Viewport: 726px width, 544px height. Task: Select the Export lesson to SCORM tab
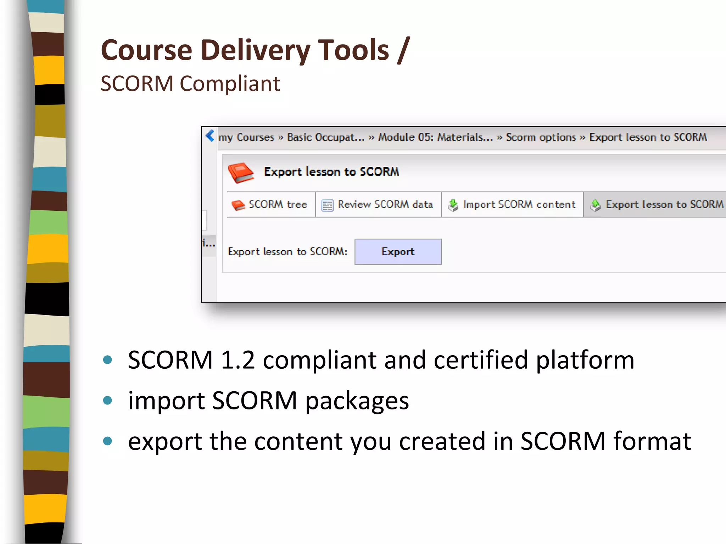664,204
